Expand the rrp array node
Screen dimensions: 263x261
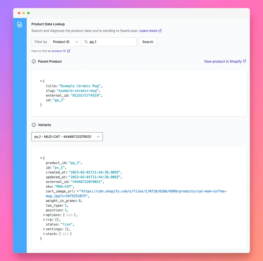click(x=44, y=219)
